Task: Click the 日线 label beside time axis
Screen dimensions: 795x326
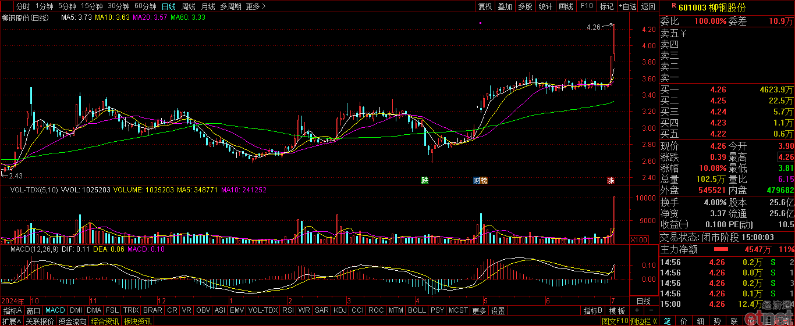Action: click(x=643, y=301)
